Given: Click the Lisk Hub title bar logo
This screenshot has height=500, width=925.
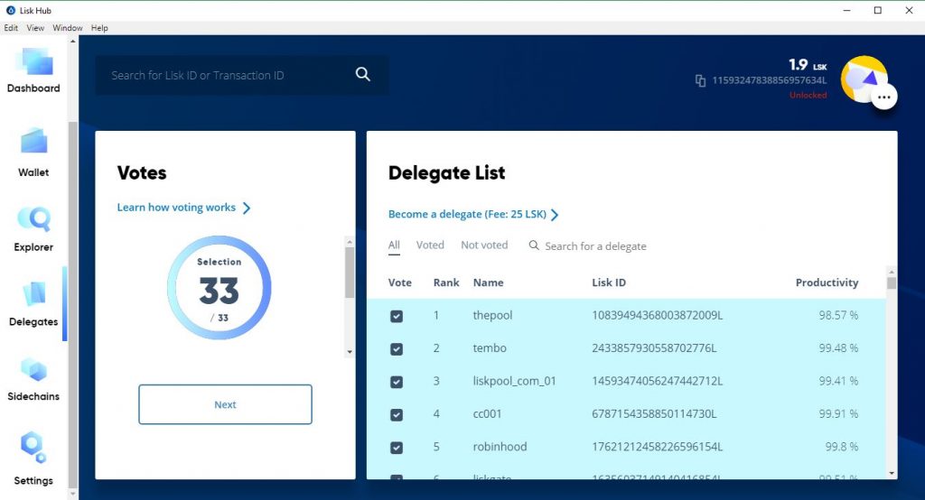Looking at the screenshot, I should pos(11,10).
